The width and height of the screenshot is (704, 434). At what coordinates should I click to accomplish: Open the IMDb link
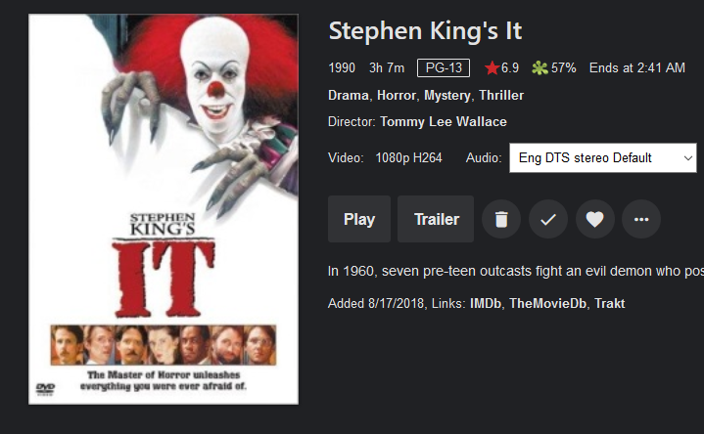pos(486,304)
